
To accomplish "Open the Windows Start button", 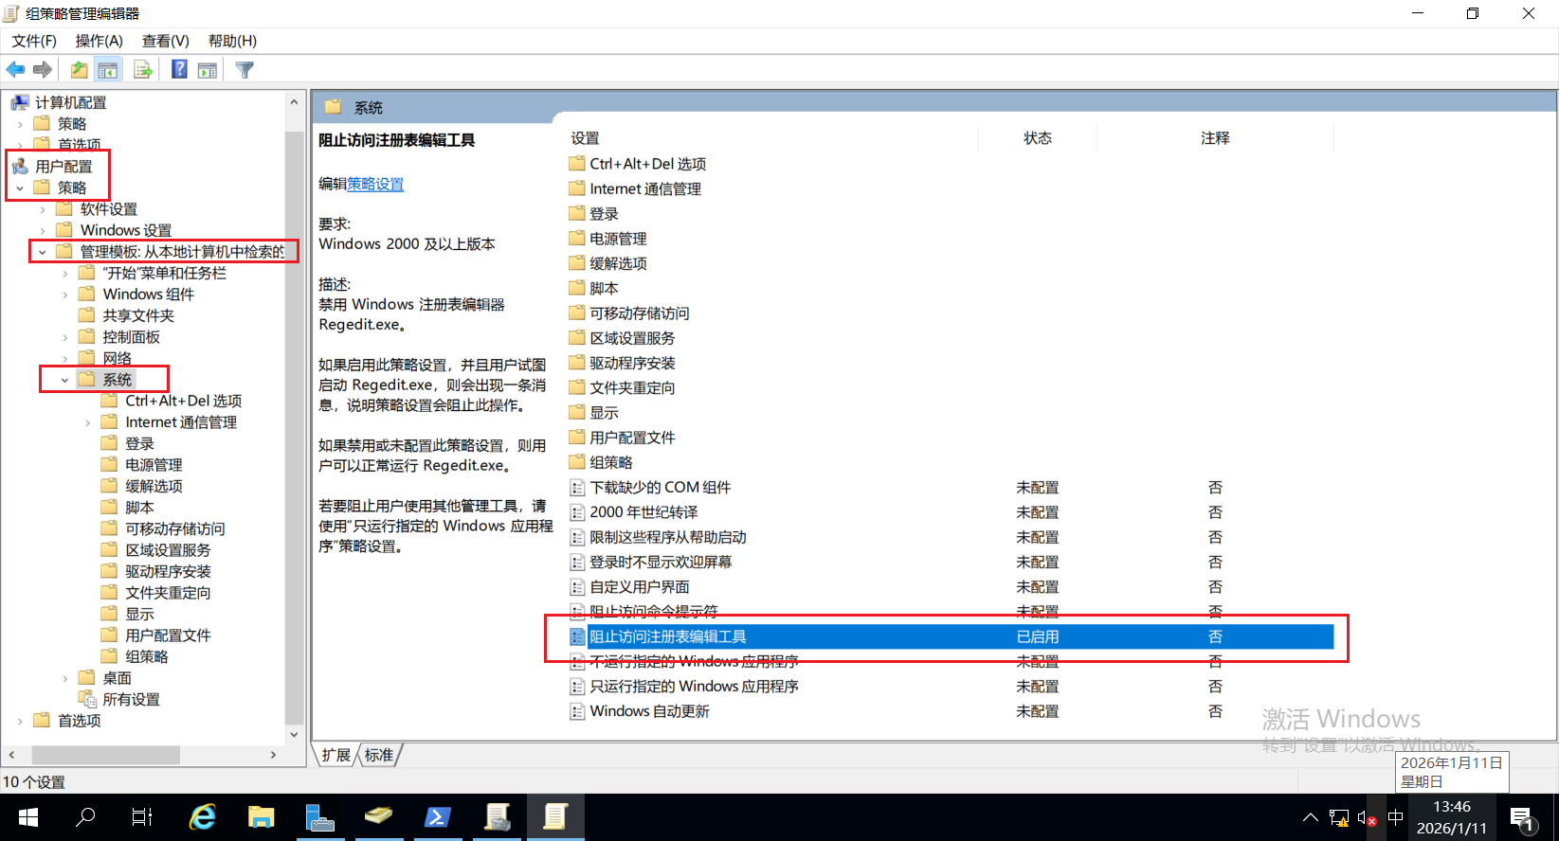I will click(x=28, y=816).
